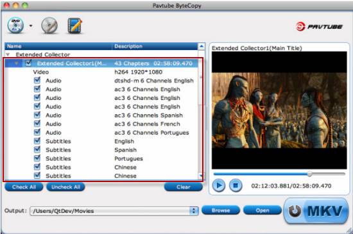
Task: Start conversion with the MKV button
Action: tap(316, 211)
